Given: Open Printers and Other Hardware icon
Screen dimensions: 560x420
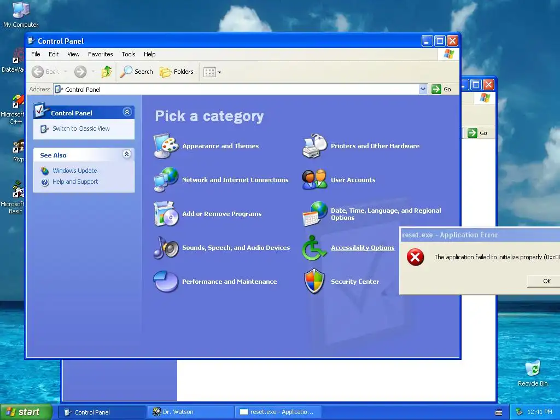Looking at the screenshot, I should coord(314,145).
